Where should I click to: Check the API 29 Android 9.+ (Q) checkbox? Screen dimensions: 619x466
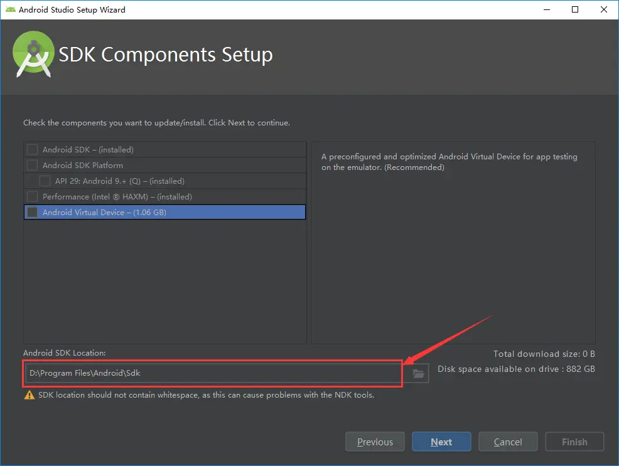click(45, 181)
